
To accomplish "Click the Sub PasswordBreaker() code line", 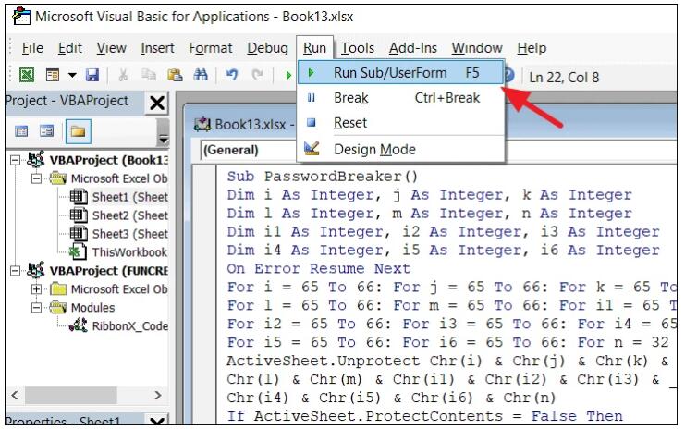I will point(323,177).
